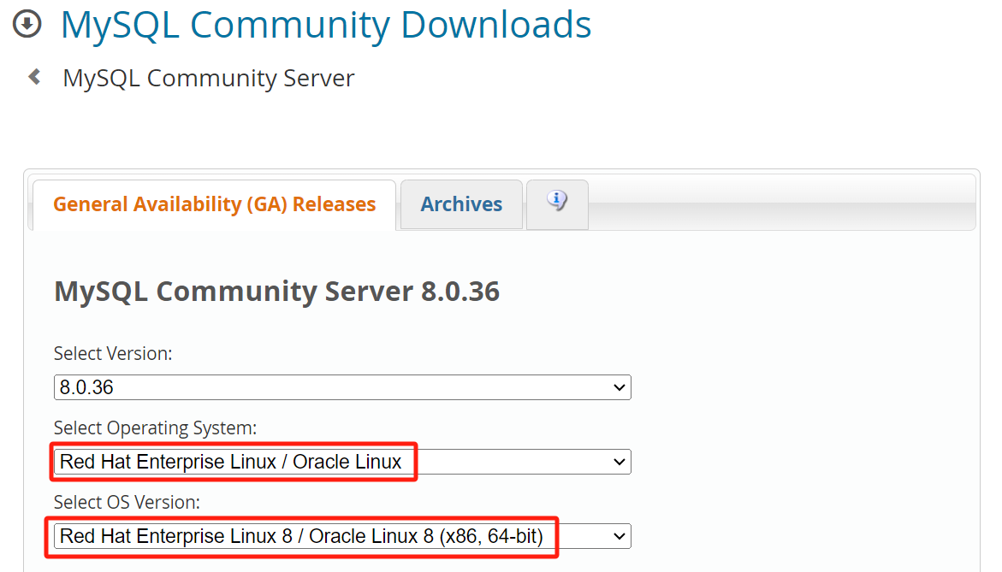Click the chevron on the Version dropdown
1002x572 pixels.
(x=619, y=387)
